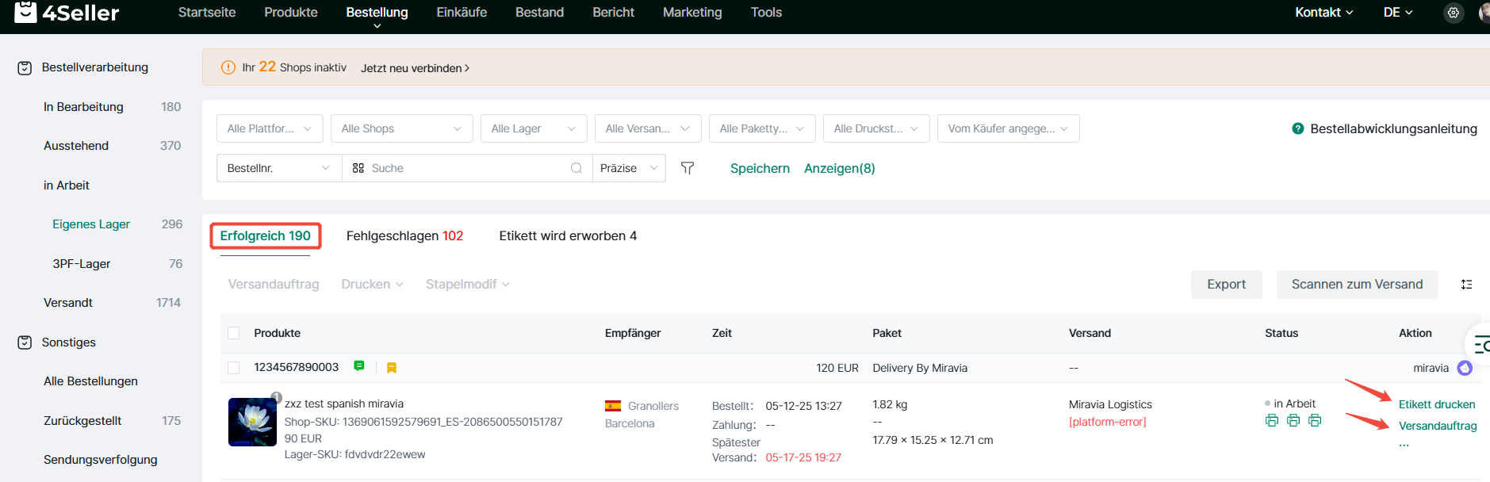Click the middle printer icon under in Arbeit status
This screenshot has width=1490, height=482.
(1293, 420)
